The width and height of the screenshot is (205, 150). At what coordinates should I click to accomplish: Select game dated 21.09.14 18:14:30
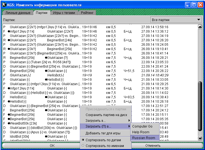pyautogui.click(x=100, y=88)
